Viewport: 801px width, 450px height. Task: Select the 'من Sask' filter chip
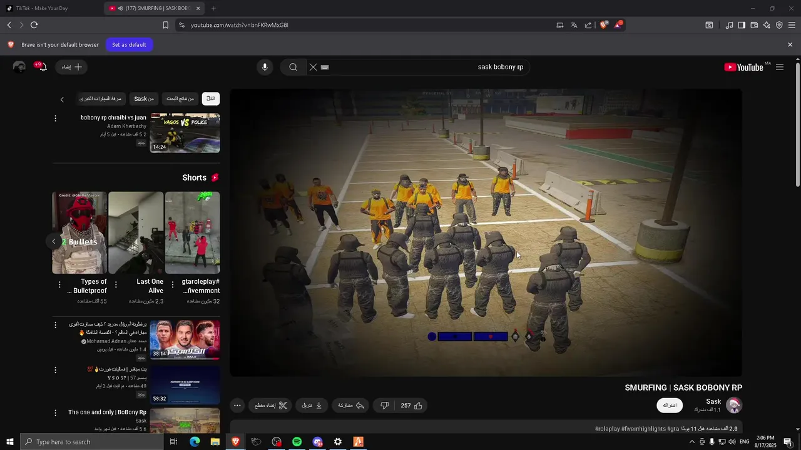144,99
